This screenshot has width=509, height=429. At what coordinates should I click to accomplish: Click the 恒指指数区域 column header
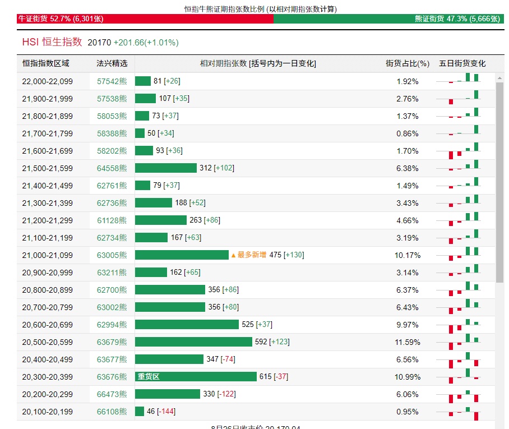[46, 63]
